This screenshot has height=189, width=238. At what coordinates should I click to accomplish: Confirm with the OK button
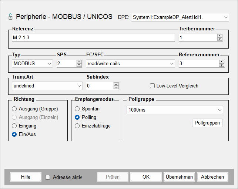146,177
